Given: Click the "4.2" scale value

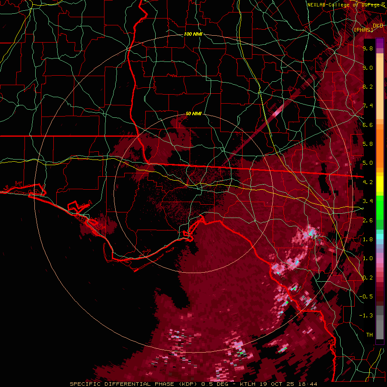Looking at the screenshot, I should 368,182.
